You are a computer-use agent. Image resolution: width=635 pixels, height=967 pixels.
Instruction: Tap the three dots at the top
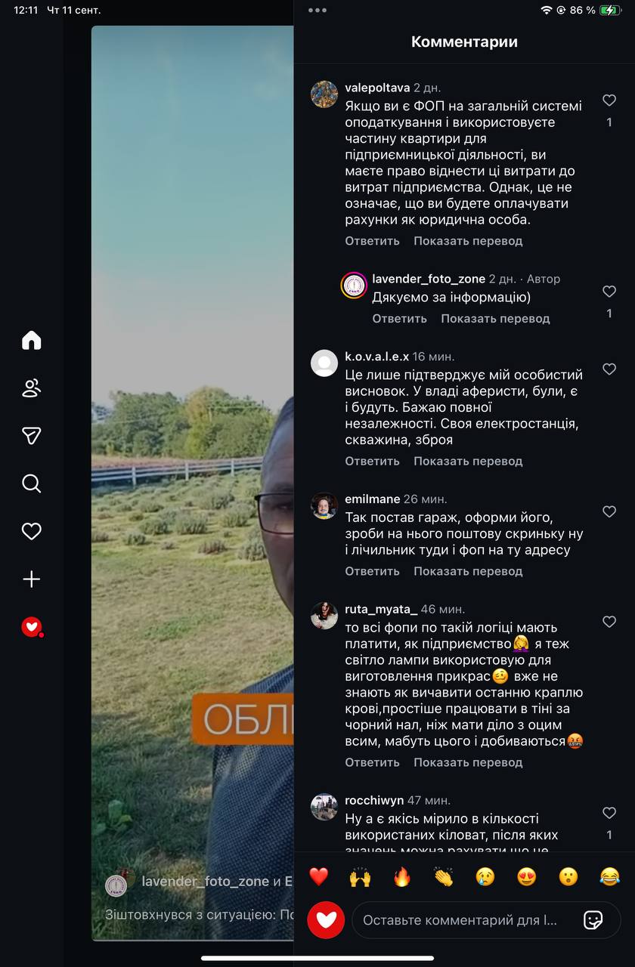pyautogui.click(x=317, y=10)
